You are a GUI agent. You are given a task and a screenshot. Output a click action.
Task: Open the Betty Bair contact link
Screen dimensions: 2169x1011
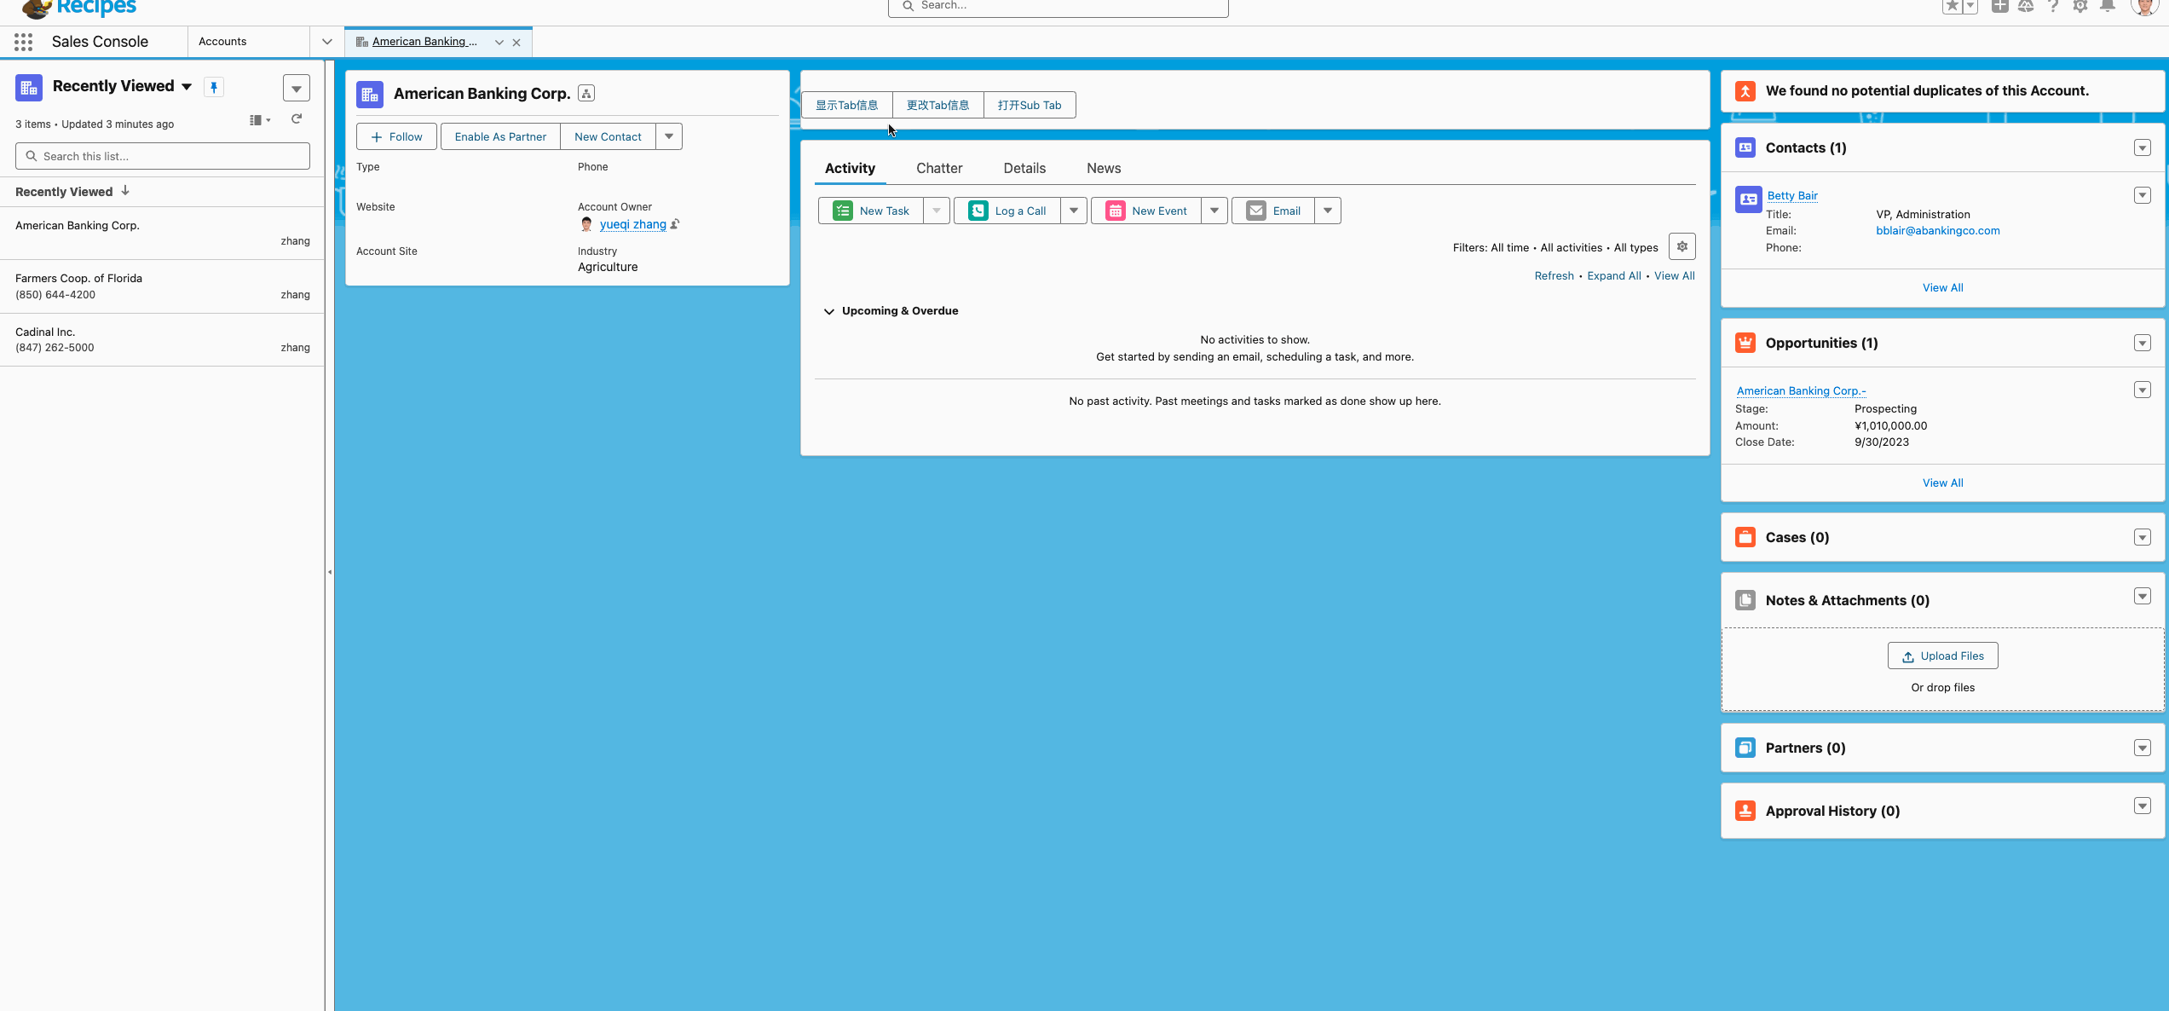click(x=1792, y=195)
